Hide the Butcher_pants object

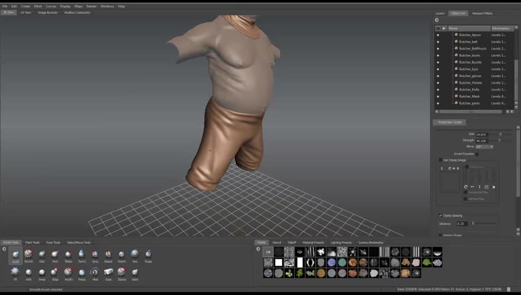click(438, 103)
